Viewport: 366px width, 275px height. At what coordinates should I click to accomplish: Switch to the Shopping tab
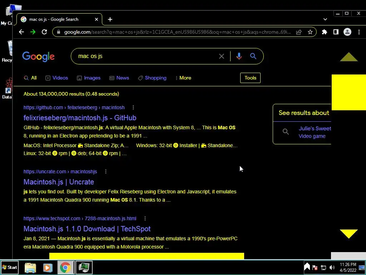pyautogui.click(x=152, y=78)
